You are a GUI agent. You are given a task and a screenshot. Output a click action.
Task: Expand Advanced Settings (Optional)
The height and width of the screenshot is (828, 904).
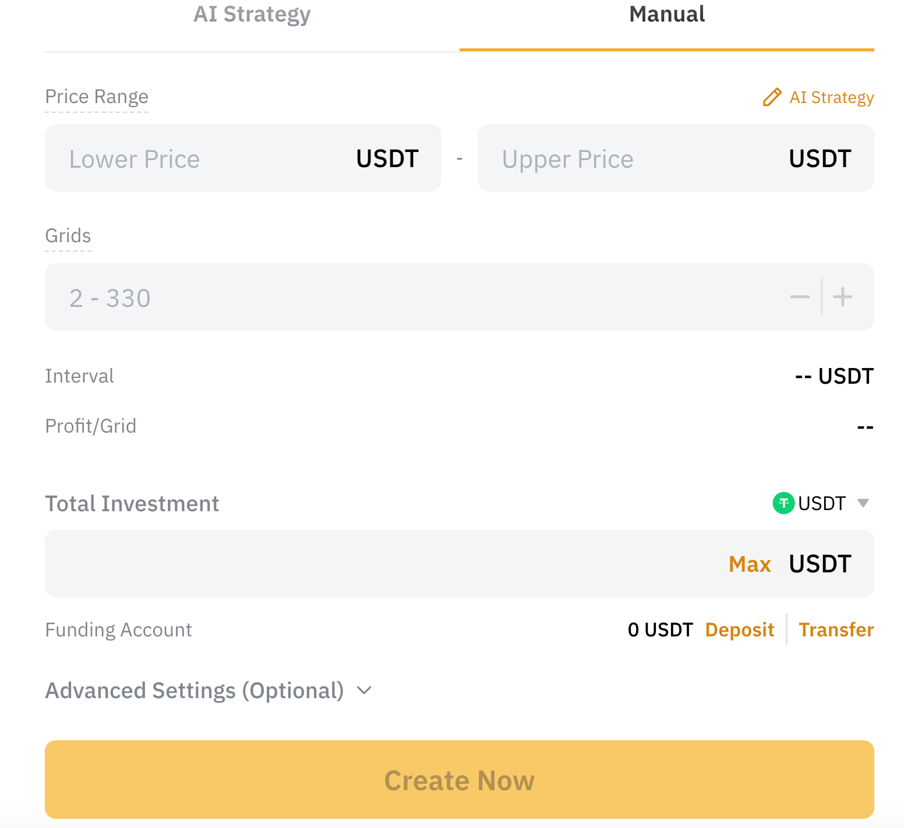[x=209, y=691]
